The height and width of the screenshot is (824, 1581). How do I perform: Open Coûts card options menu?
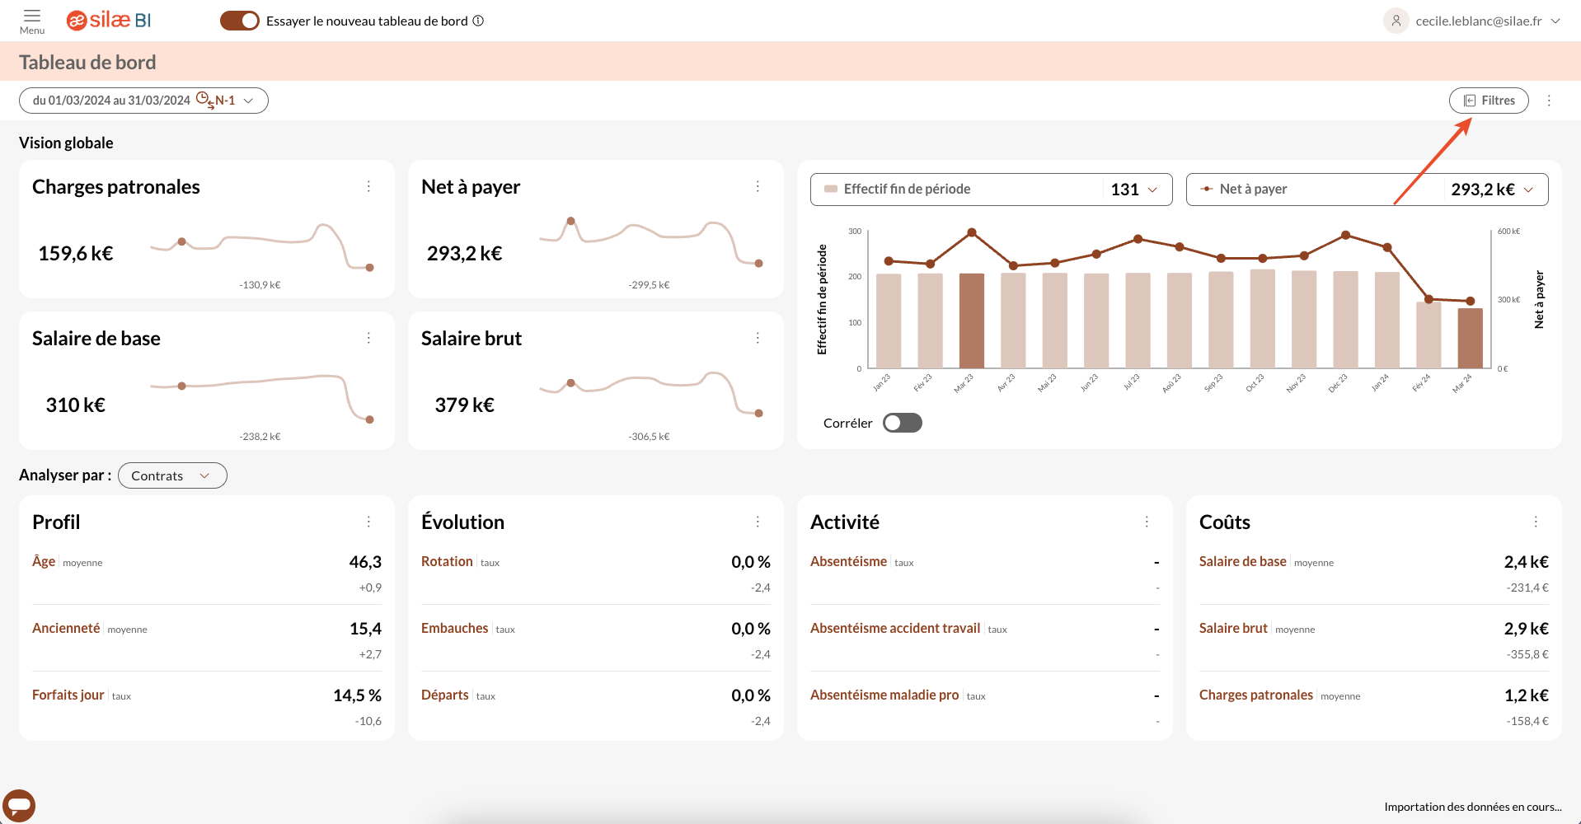click(x=1536, y=522)
